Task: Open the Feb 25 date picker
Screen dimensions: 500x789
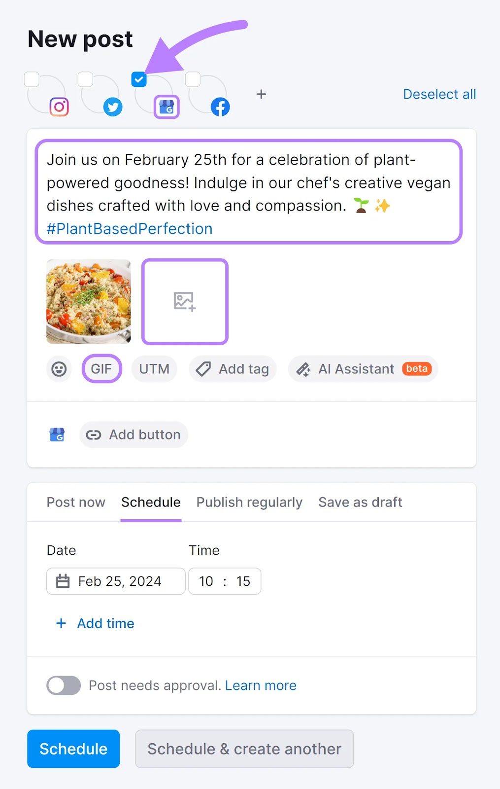Action: pos(115,581)
